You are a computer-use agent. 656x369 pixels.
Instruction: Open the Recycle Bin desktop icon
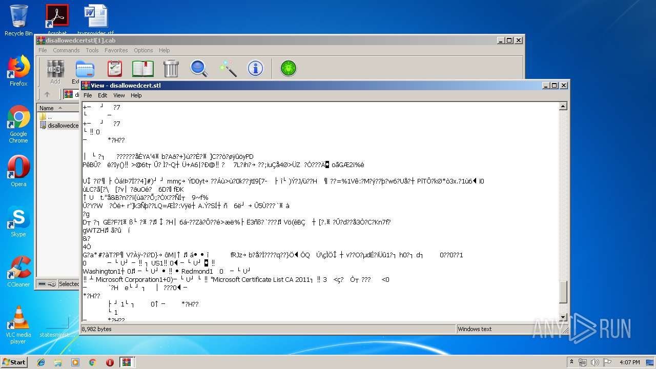point(18,20)
